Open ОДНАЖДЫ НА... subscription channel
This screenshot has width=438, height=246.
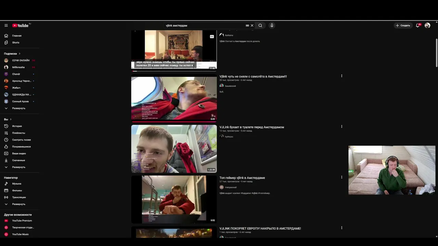[20, 95]
